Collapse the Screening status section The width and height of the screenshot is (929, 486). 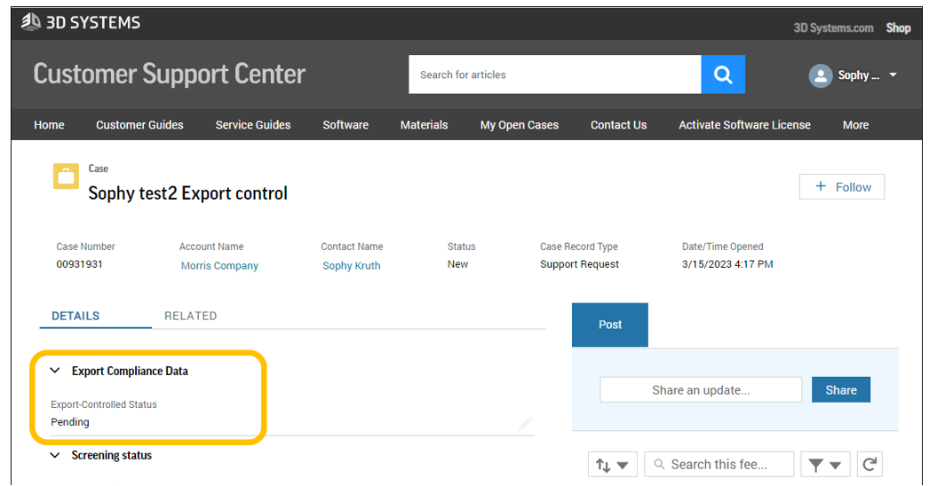[55, 455]
